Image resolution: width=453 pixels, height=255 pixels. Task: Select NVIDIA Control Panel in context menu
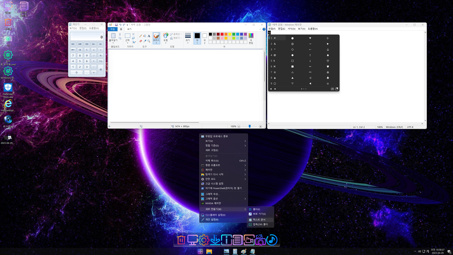[x=223, y=203]
